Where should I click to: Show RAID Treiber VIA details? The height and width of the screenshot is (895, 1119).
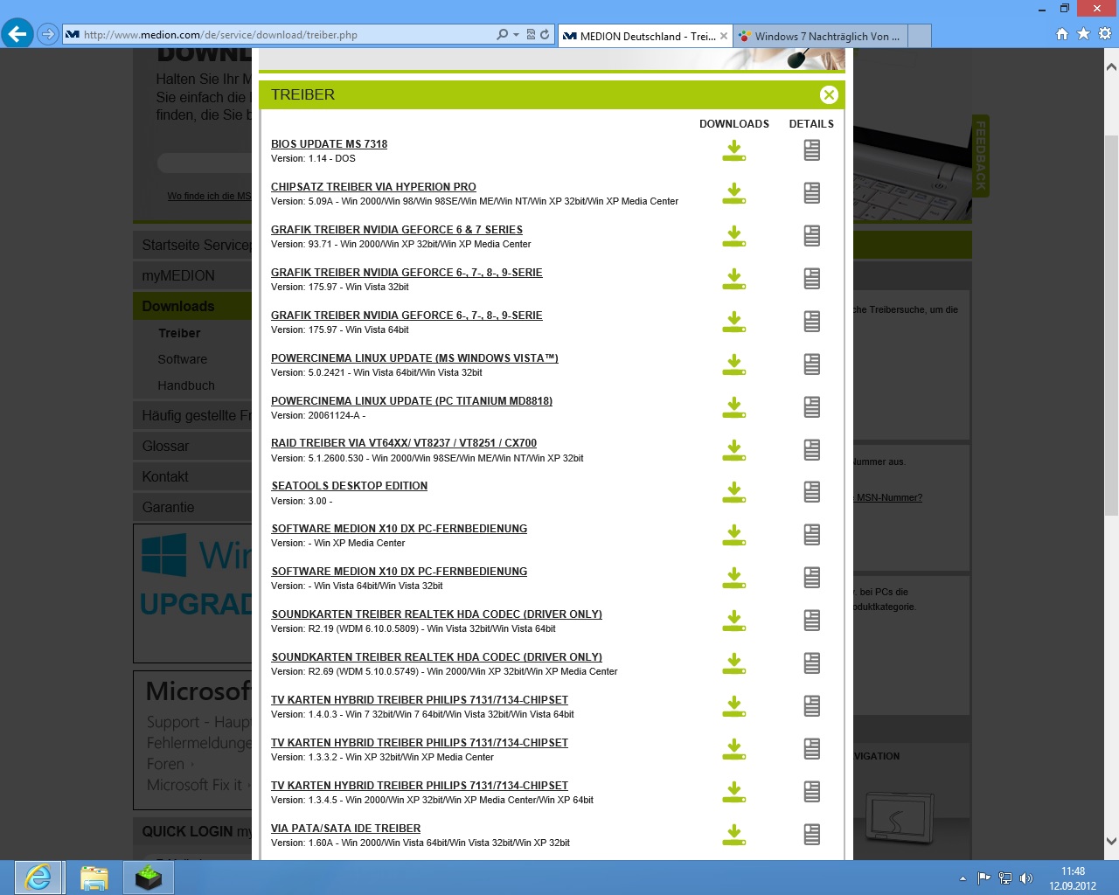point(812,450)
